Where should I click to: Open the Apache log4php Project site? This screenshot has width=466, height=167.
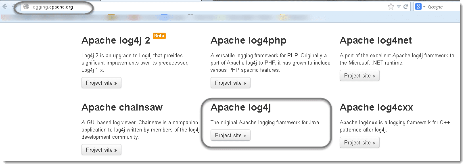pyautogui.click(x=230, y=83)
